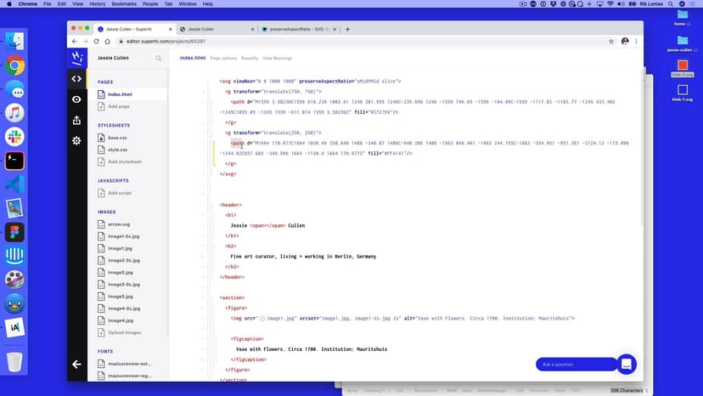Switch to the preserveAspectRatio browser tab
The image size is (703, 396).
[297, 29]
